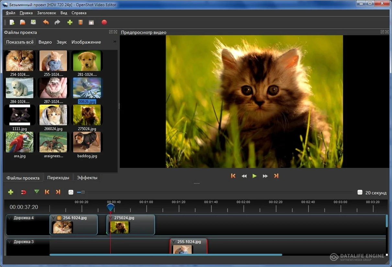
Task: Switch to the Переходы tab
Action: [x=58, y=178]
